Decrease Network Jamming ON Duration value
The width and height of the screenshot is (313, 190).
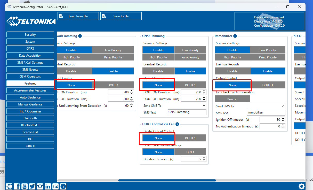pyautogui.click(x=132, y=93)
